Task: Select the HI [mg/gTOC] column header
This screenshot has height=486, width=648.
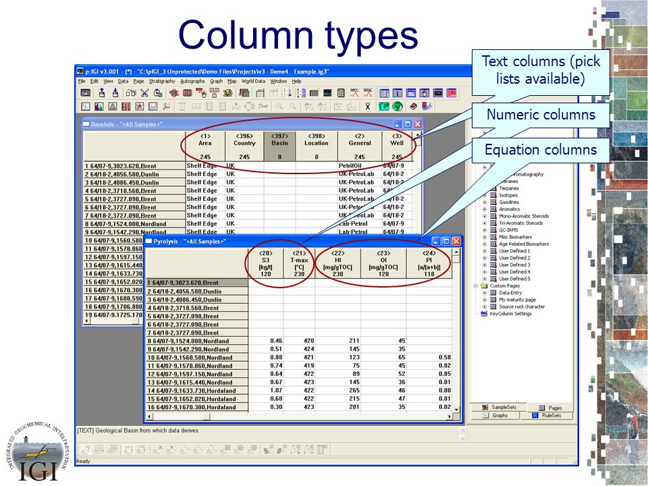Action: tap(337, 263)
